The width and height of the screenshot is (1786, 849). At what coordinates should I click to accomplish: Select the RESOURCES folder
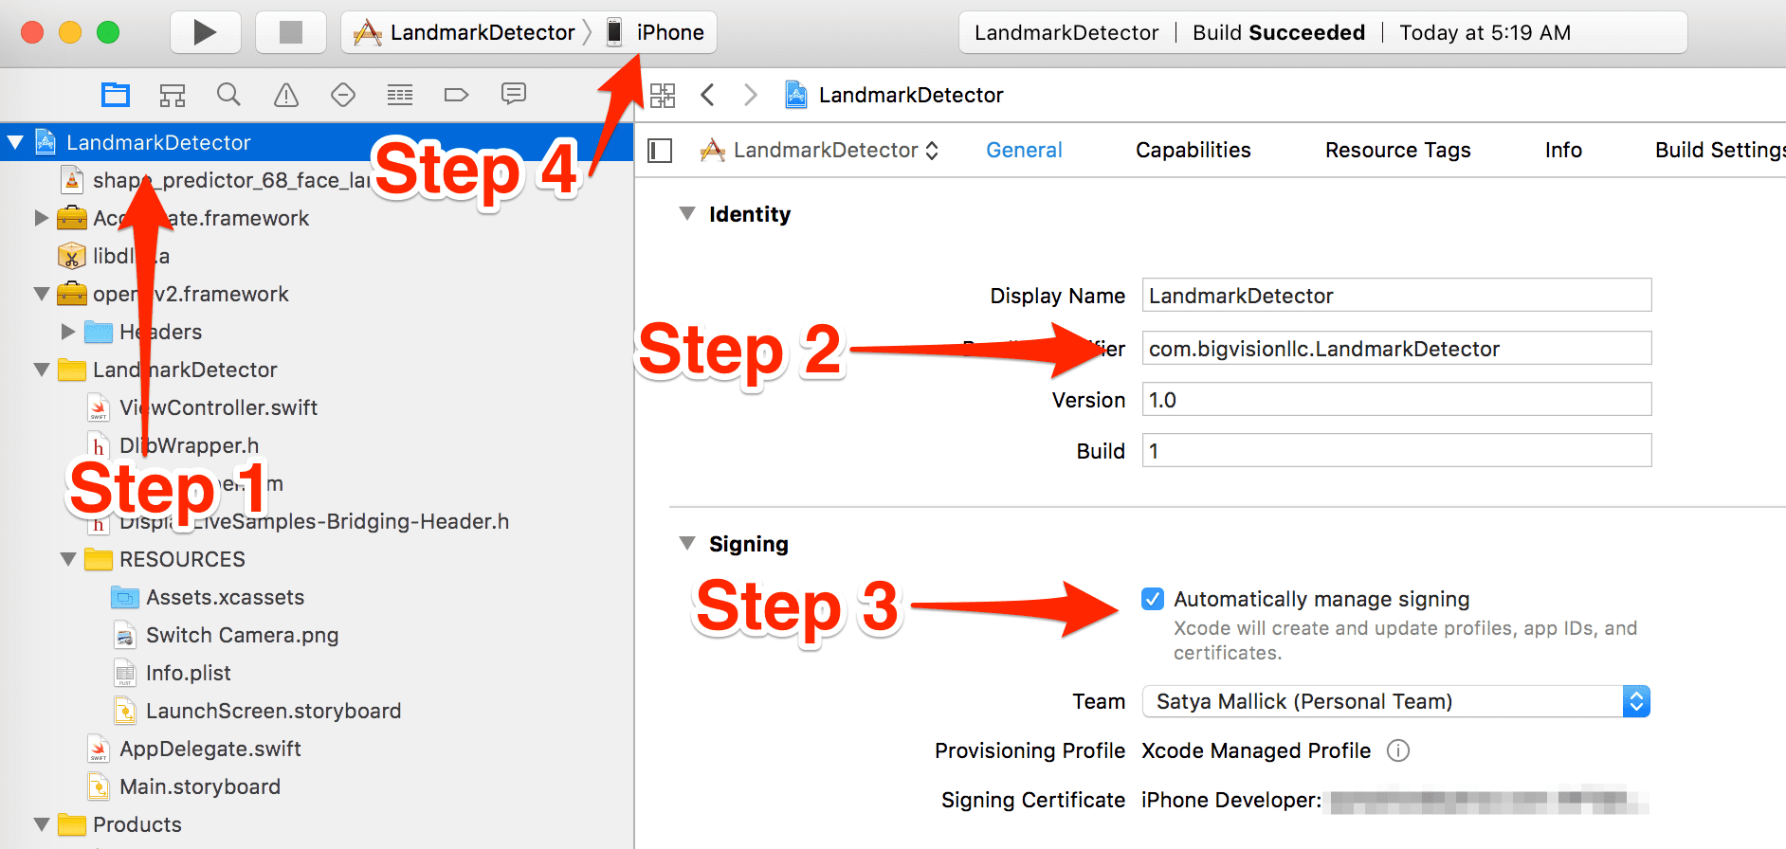click(x=165, y=559)
